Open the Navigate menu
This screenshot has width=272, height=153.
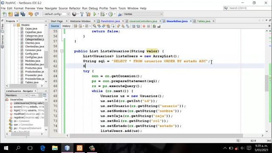click(51, 8)
